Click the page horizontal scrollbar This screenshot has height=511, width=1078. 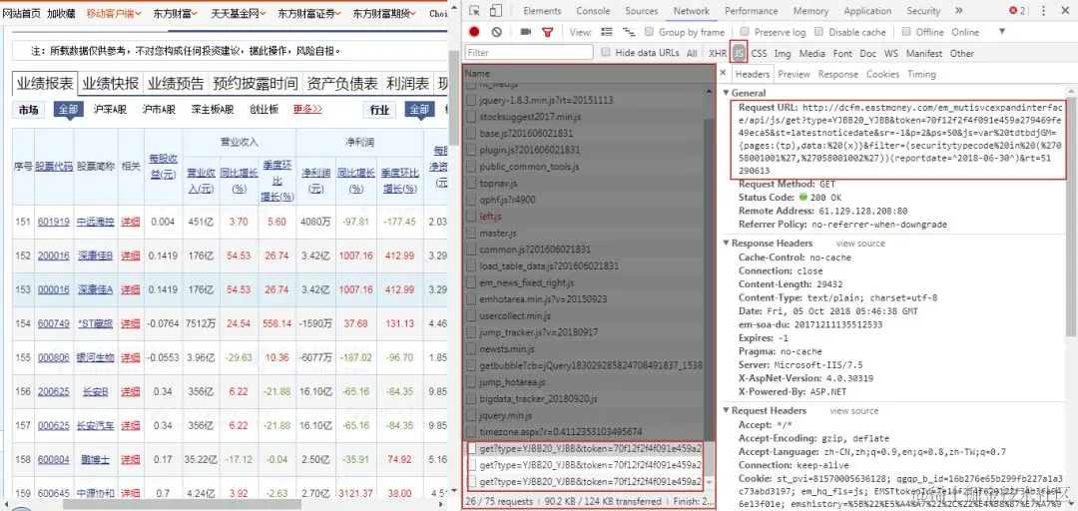point(183,504)
